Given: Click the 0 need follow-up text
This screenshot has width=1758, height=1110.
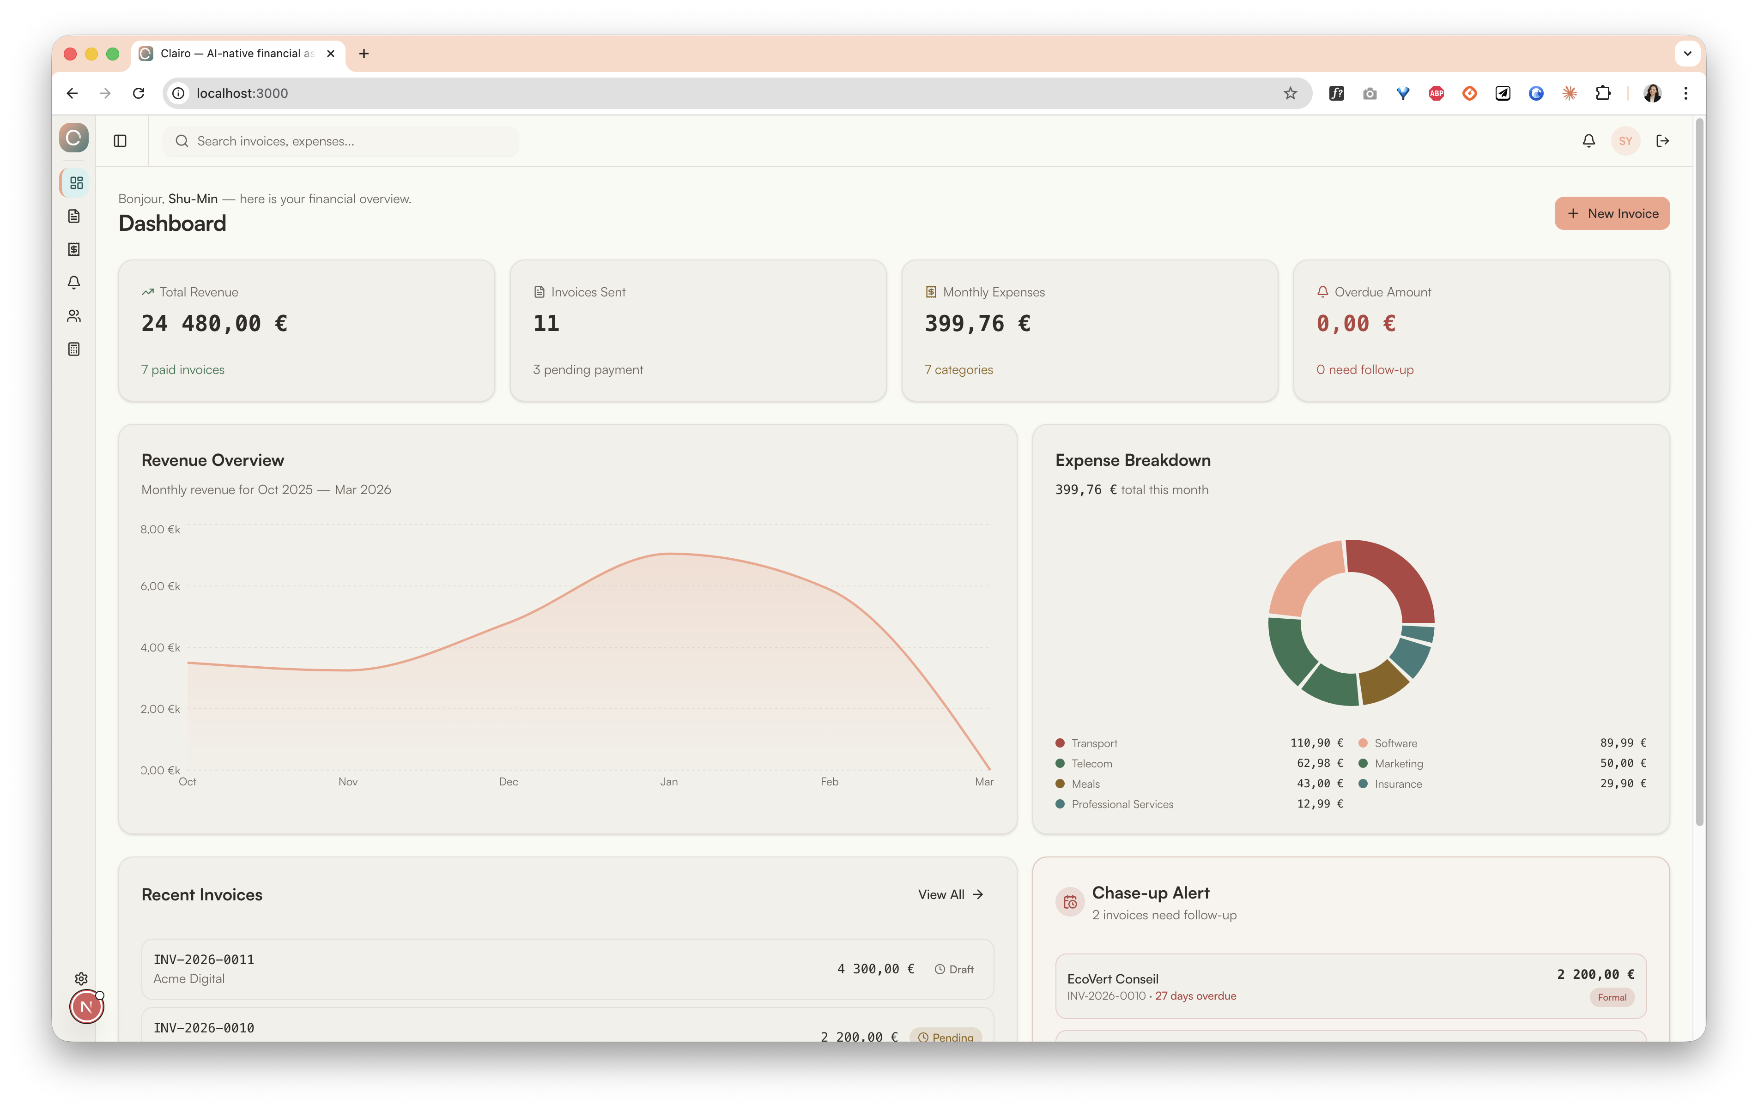Looking at the screenshot, I should 1365,369.
